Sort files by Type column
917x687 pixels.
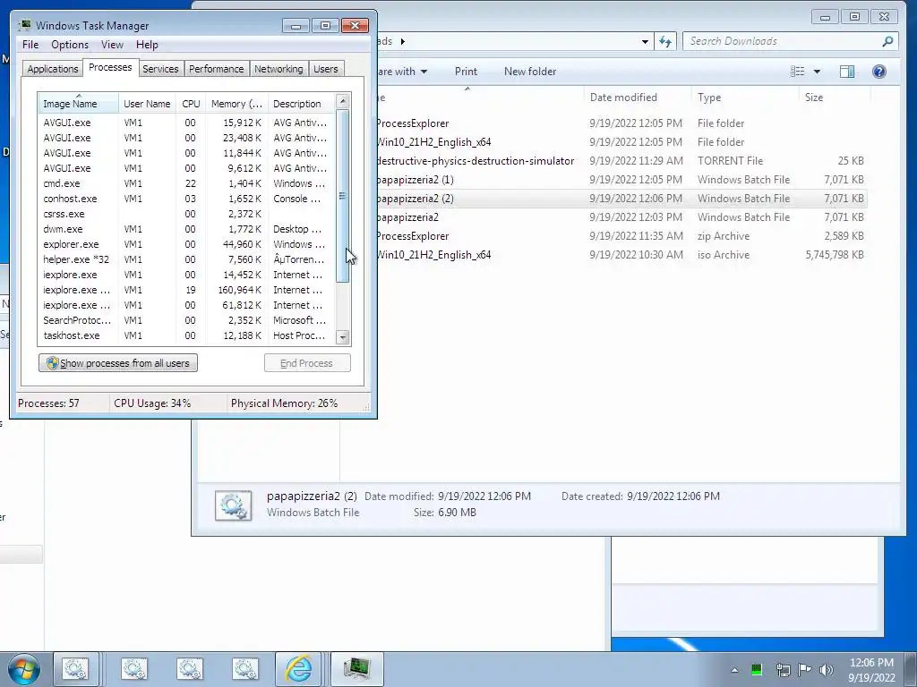[x=744, y=98]
